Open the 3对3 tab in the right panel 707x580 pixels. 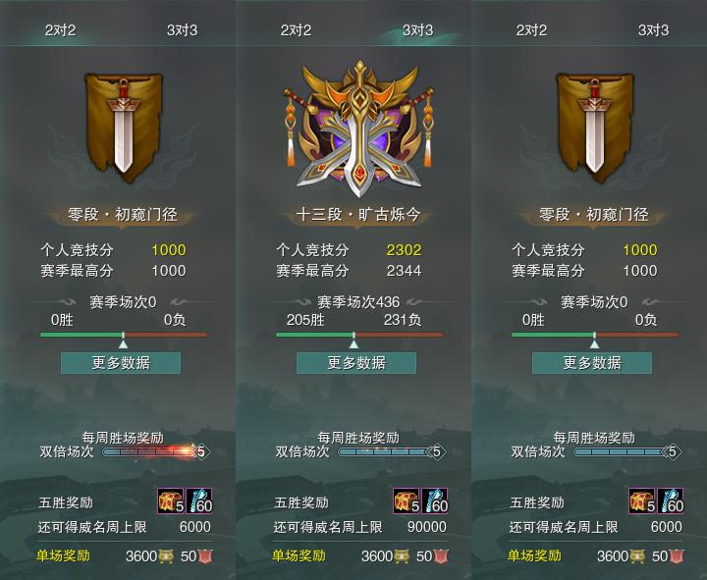tap(653, 30)
